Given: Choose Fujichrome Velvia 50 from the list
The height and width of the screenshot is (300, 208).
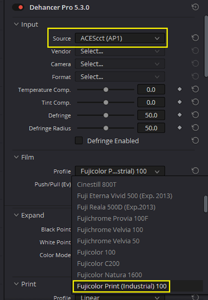Looking at the screenshot, I should pos(108,241).
